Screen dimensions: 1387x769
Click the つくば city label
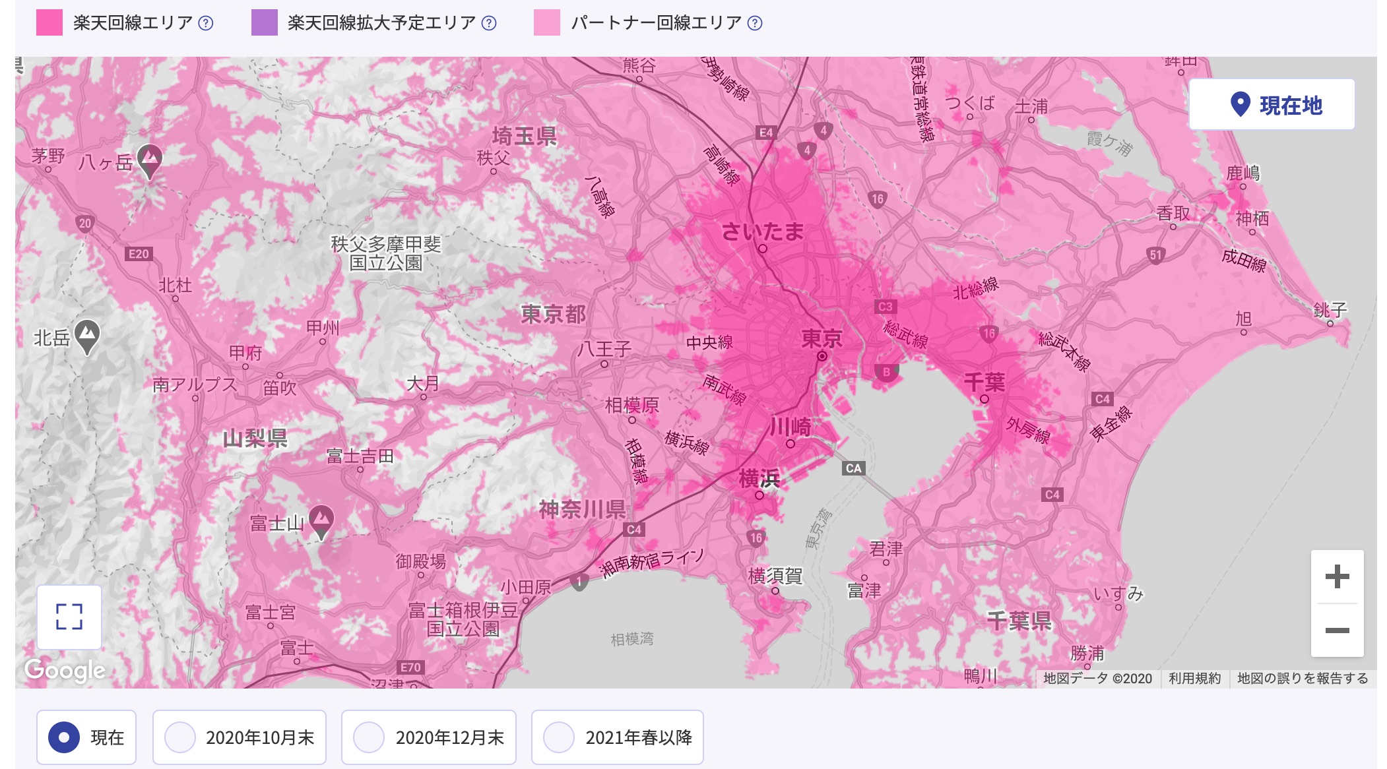tap(969, 102)
